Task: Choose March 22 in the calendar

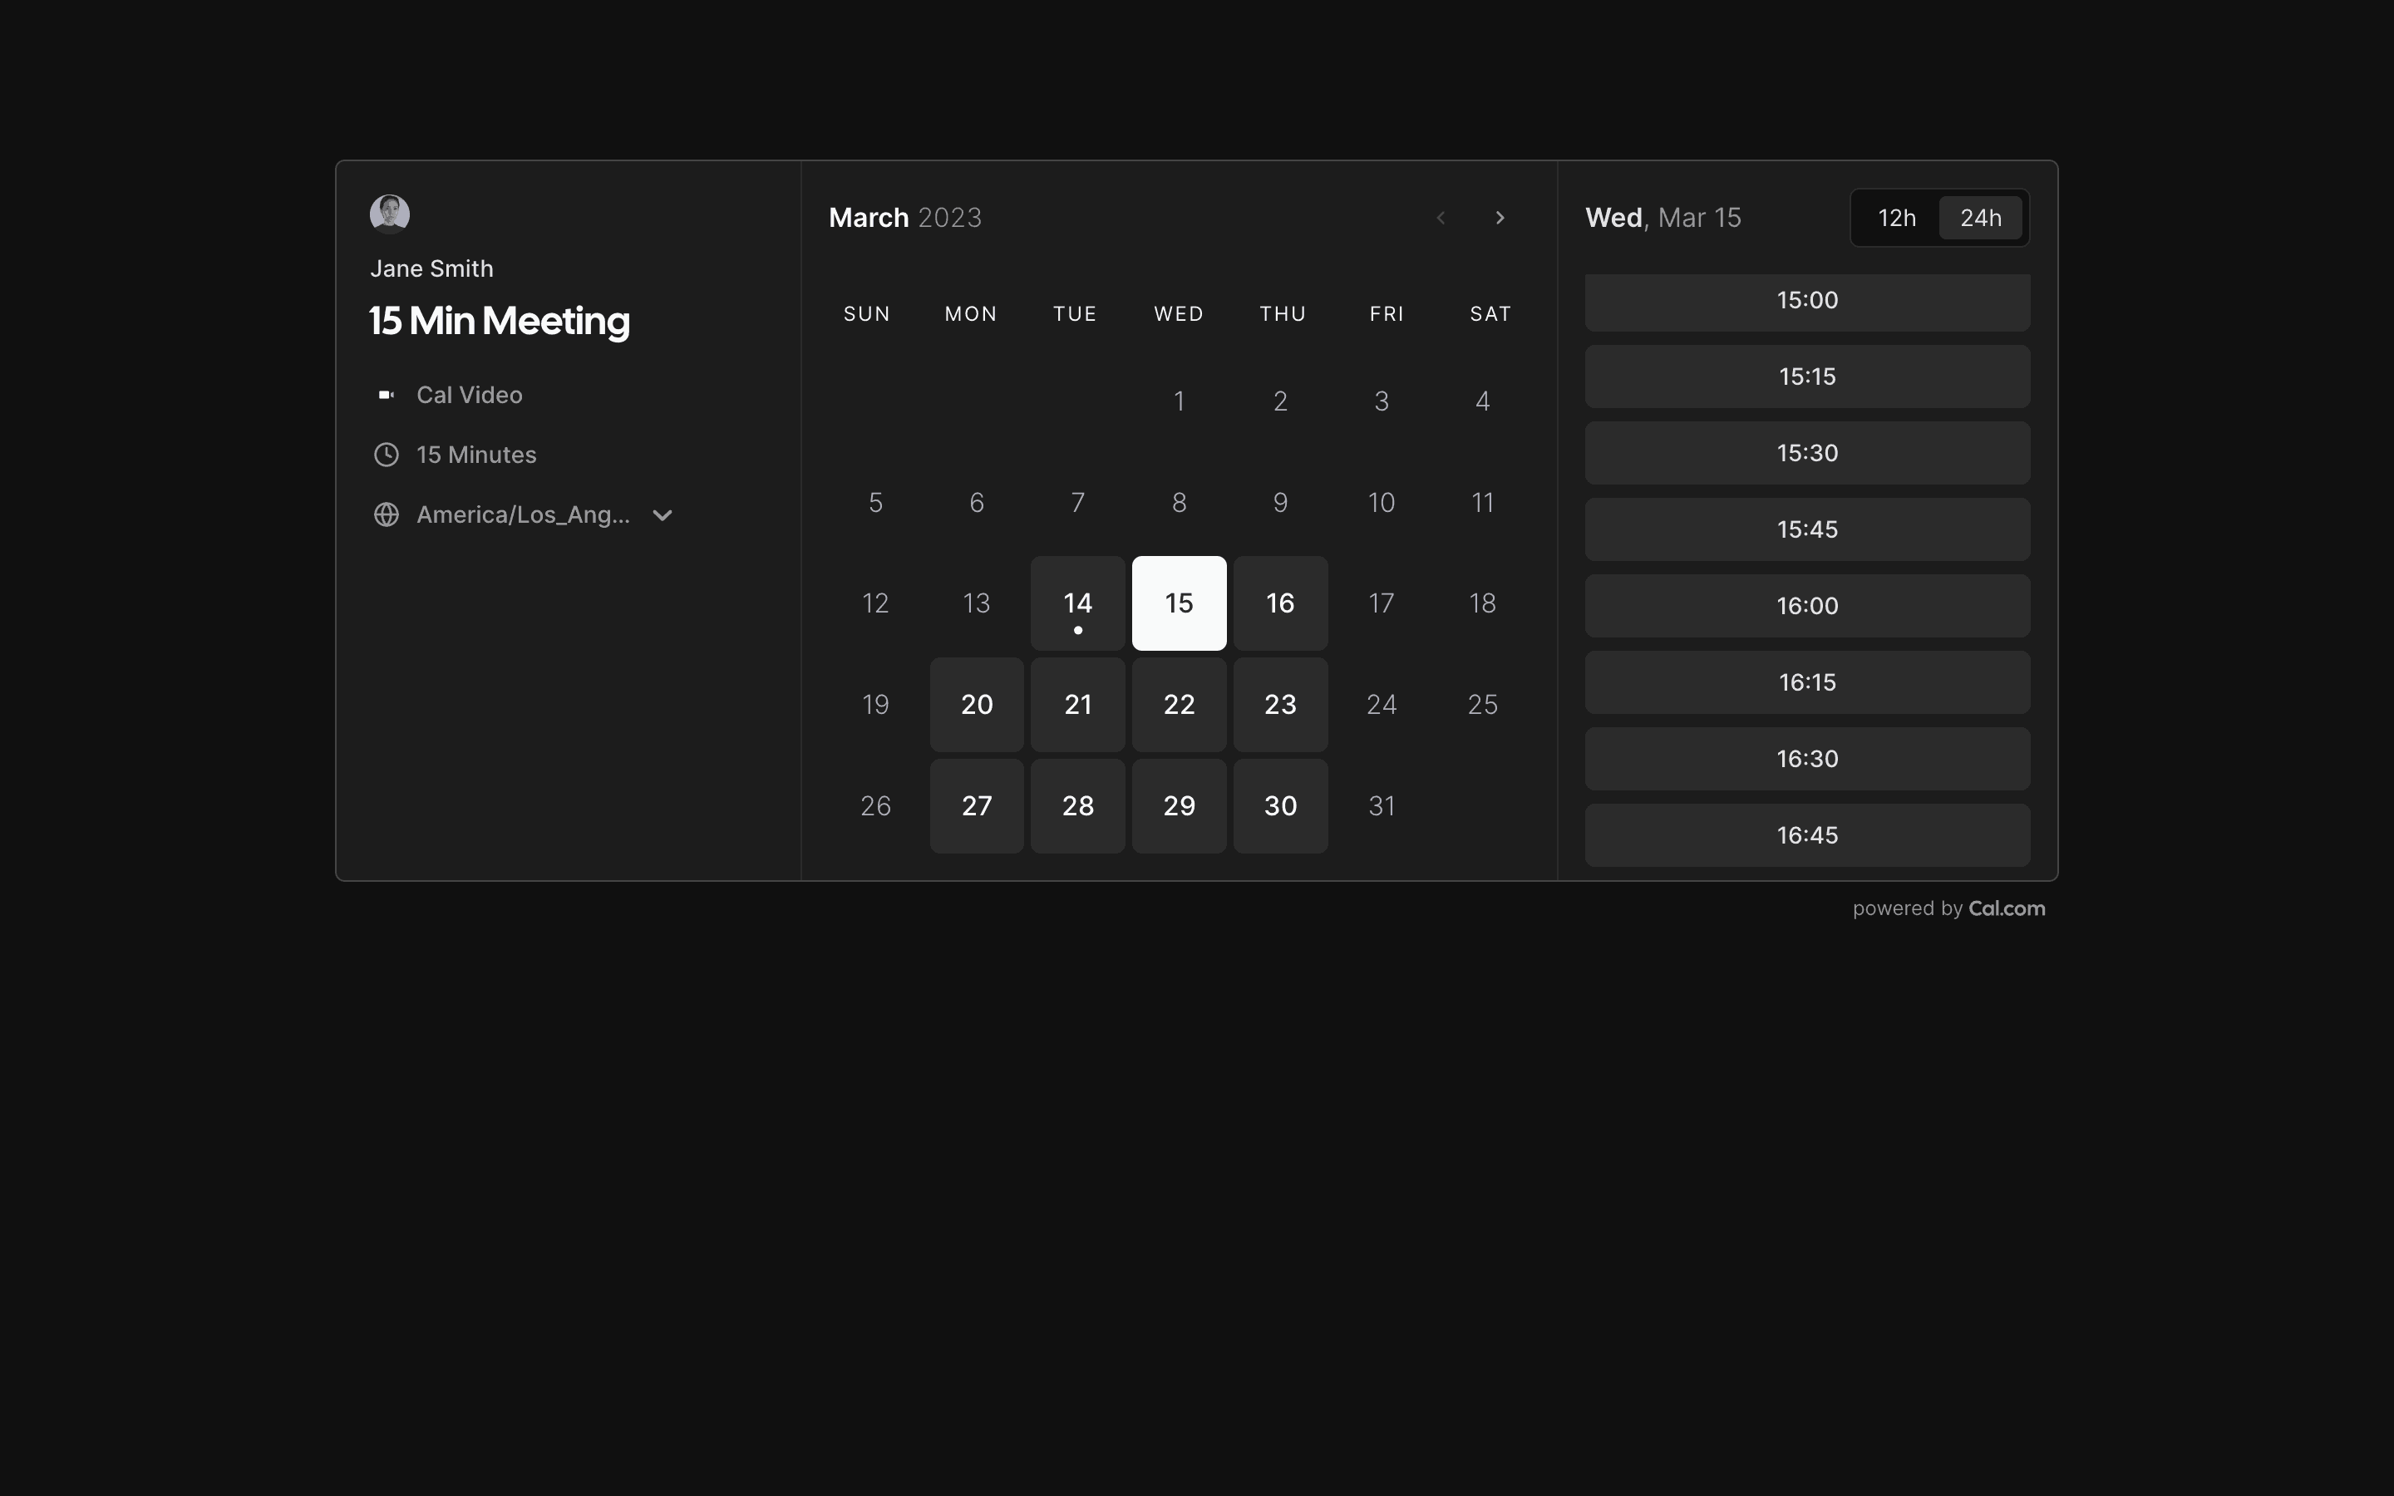Action: pos(1178,705)
